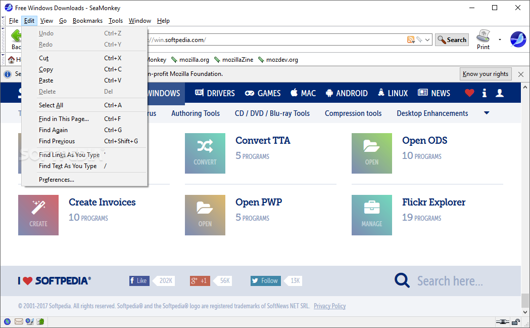Screen dimensions: 530x328
Task: Click the Know your rights button
Action: (486, 74)
